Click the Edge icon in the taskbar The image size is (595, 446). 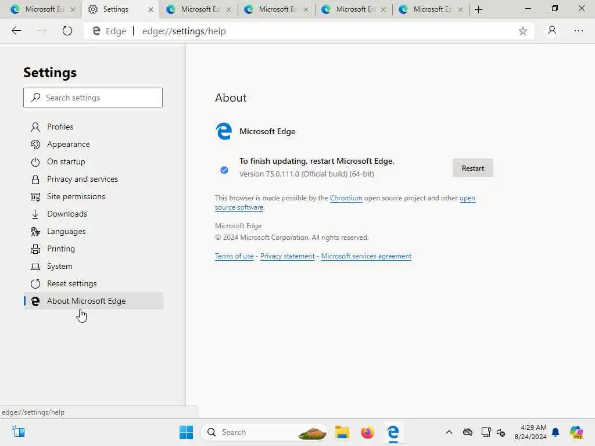393,432
